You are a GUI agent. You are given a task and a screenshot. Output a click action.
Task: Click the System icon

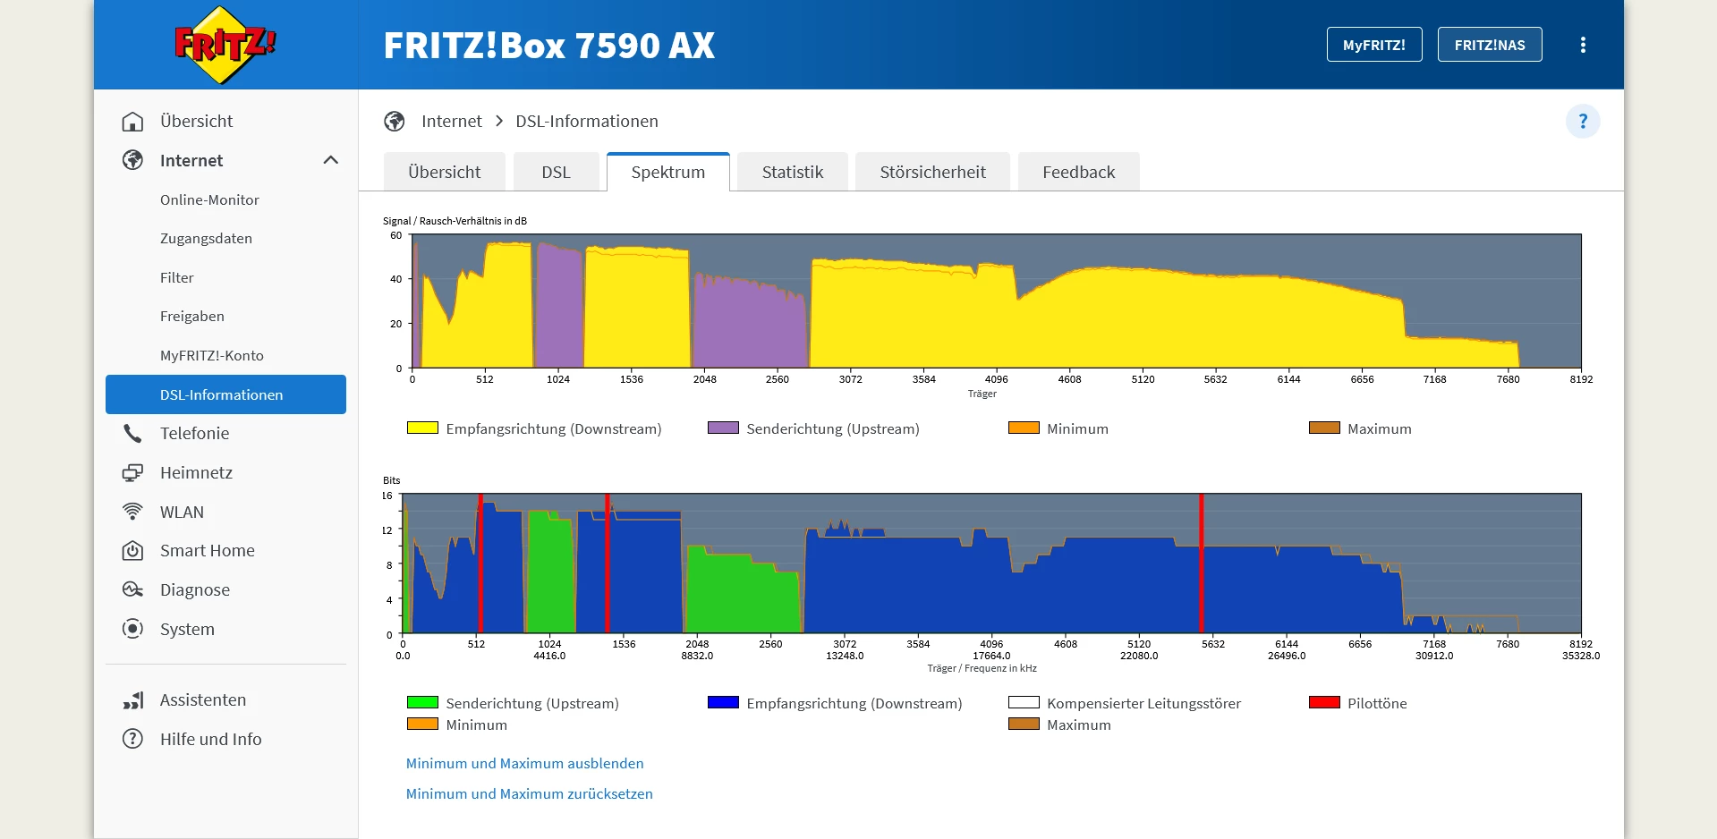[132, 629]
